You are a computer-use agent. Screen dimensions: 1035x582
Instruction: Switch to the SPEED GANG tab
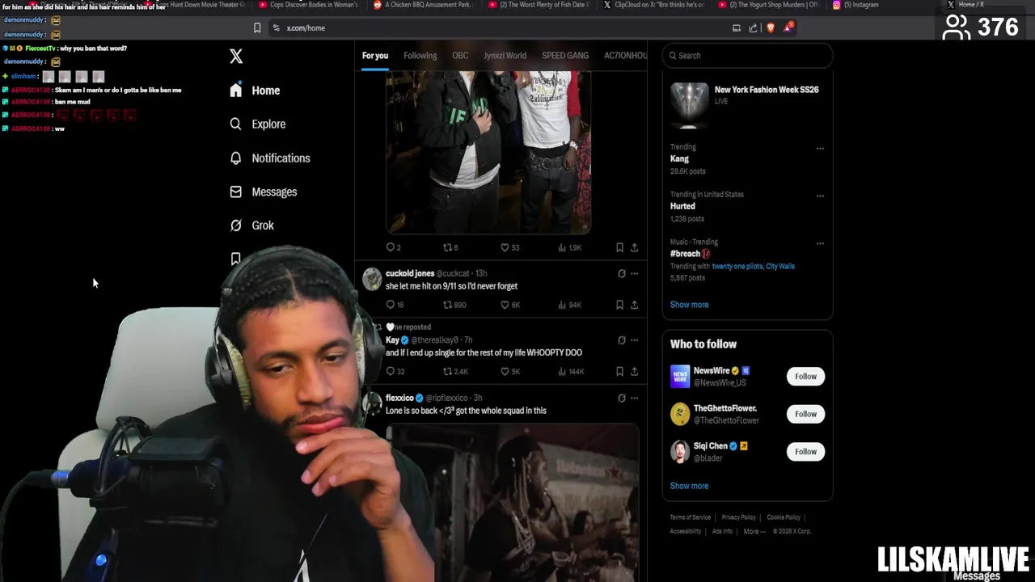pos(565,56)
